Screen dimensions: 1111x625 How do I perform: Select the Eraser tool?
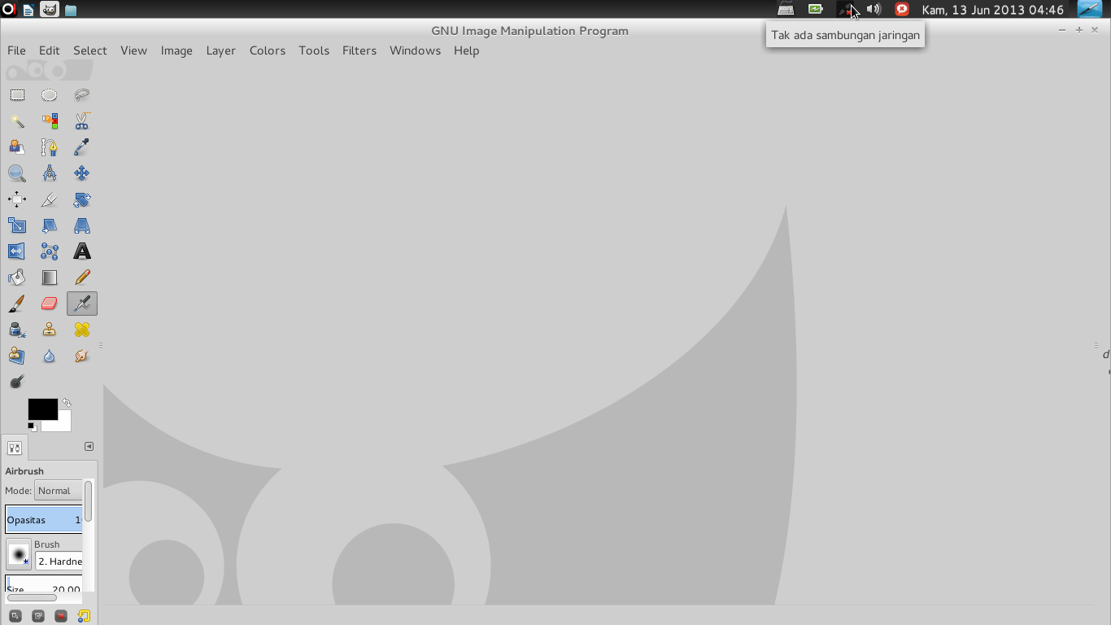tap(50, 304)
